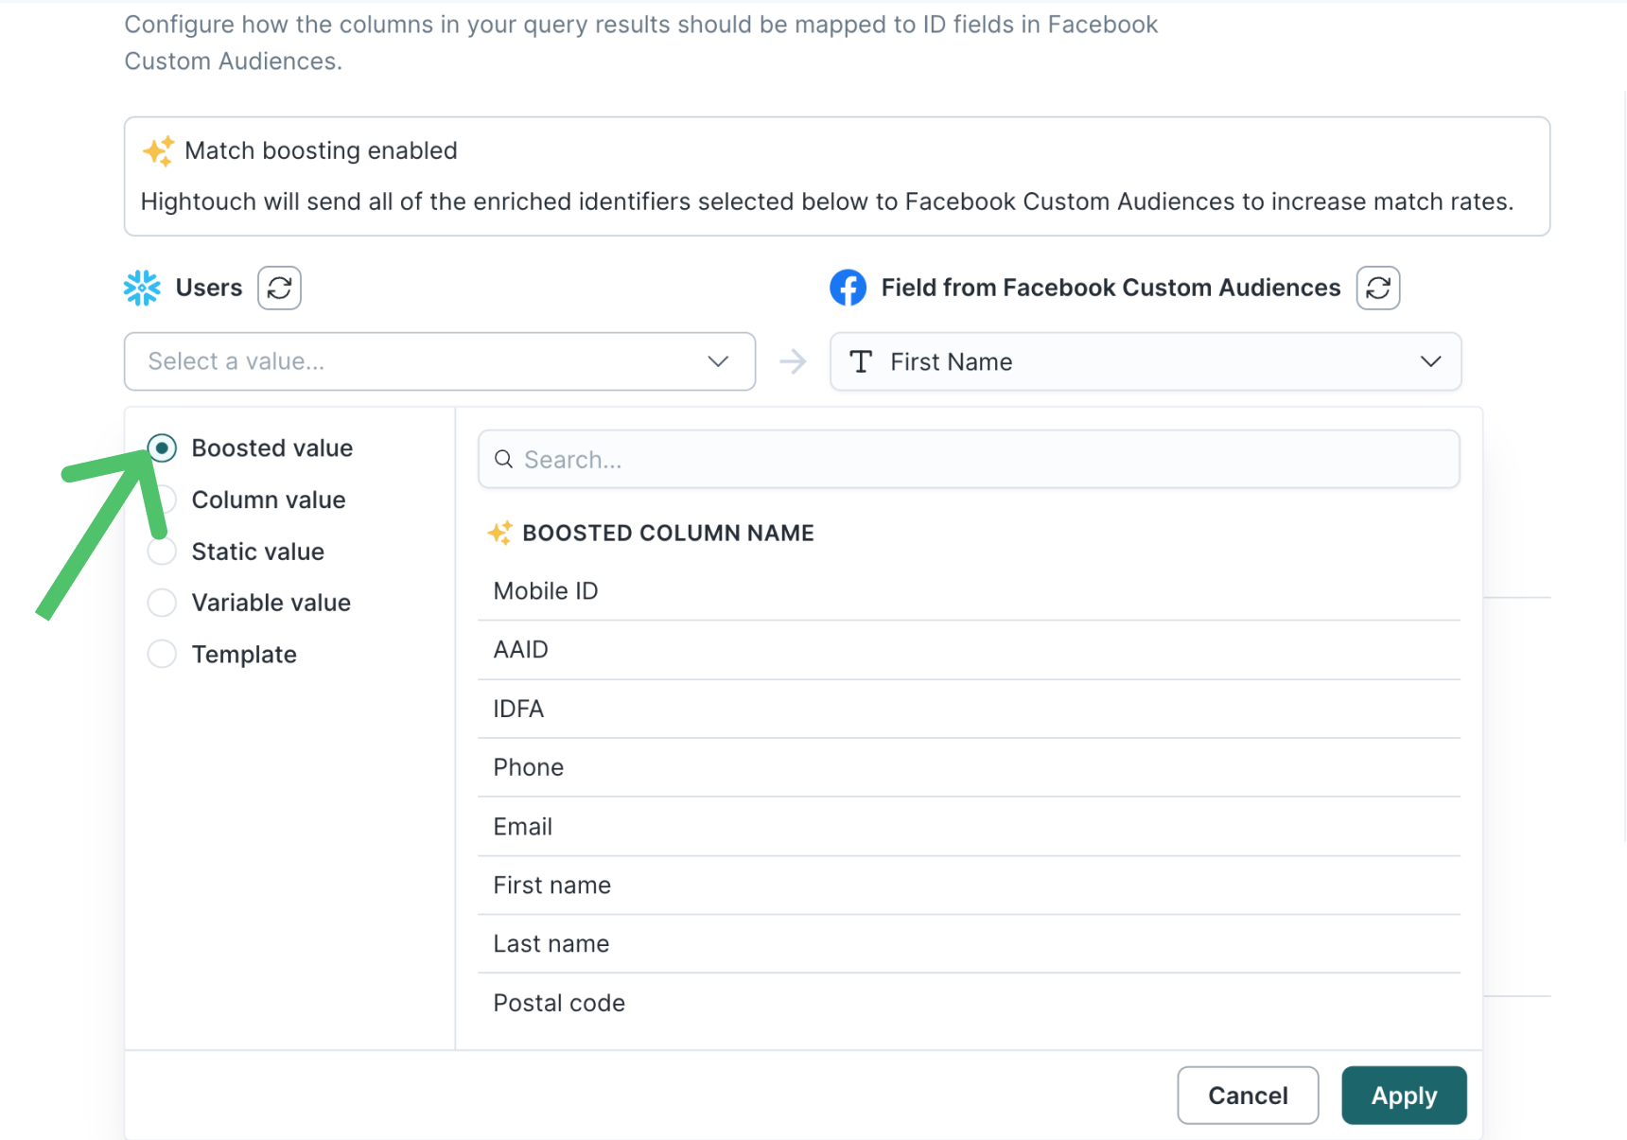Choose the Variable value radio option
1627x1140 pixels.
click(x=162, y=603)
